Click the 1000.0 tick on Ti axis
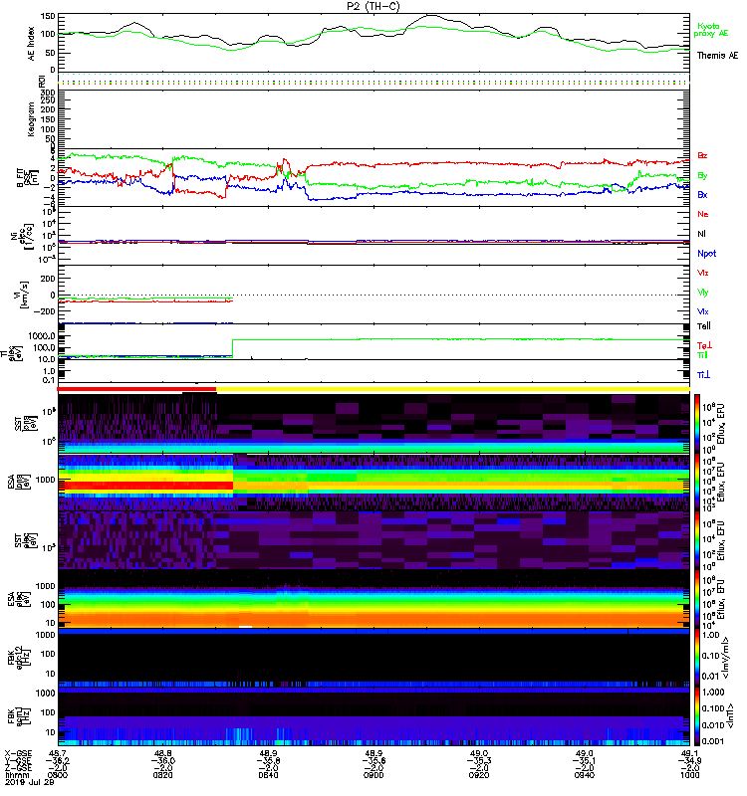This screenshot has width=747, height=796. 42,336
